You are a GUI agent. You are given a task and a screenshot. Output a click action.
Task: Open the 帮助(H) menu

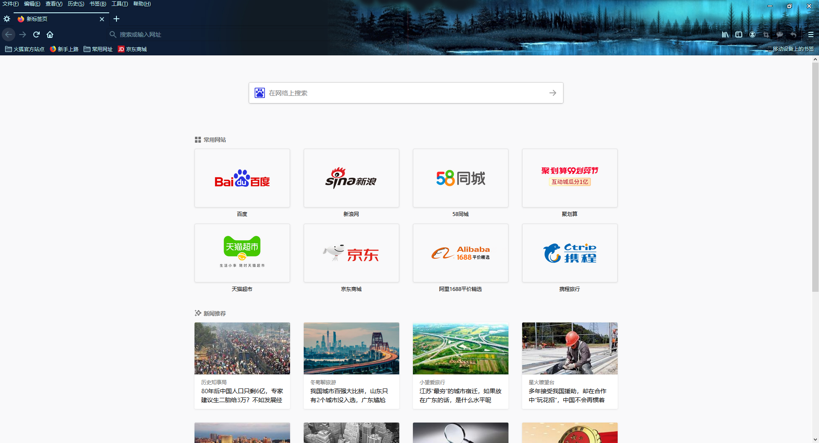[142, 4]
